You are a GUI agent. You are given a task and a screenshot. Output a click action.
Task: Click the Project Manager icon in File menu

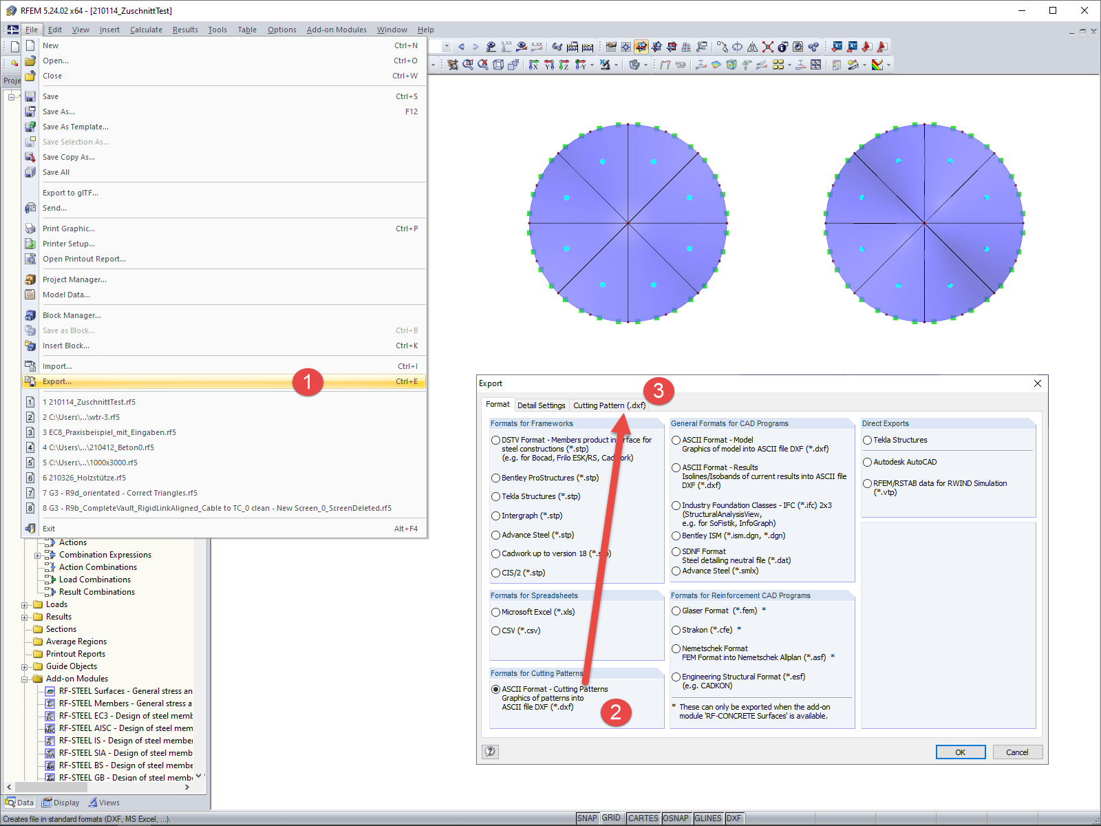coord(30,279)
